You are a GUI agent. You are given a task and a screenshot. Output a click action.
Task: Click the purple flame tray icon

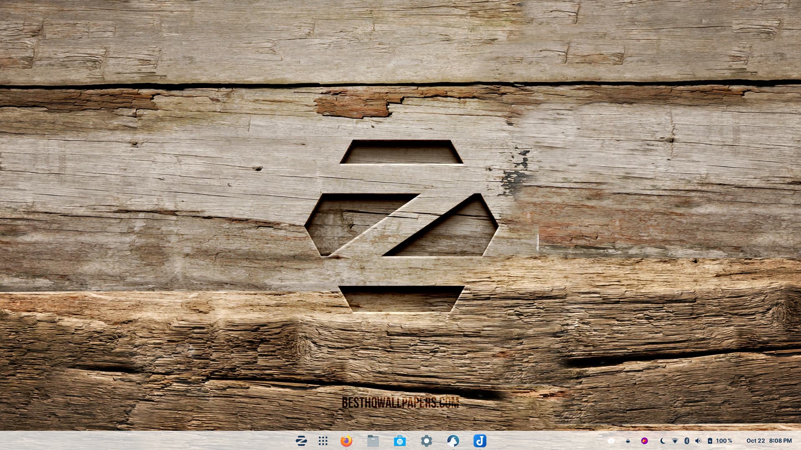(x=645, y=441)
